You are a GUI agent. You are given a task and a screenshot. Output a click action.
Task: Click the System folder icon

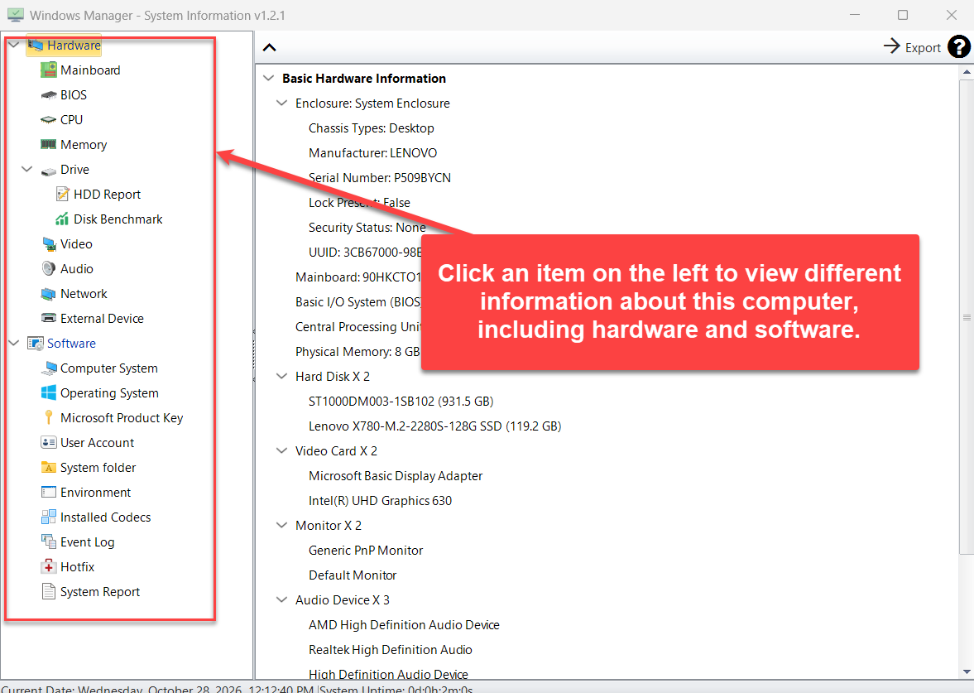49,468
